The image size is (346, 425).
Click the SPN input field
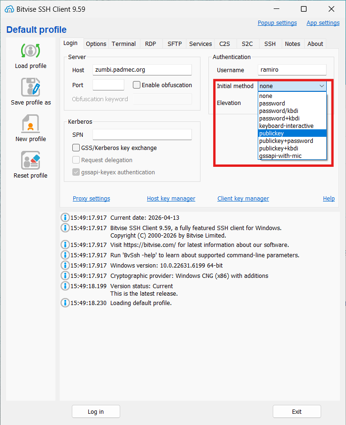142,134
